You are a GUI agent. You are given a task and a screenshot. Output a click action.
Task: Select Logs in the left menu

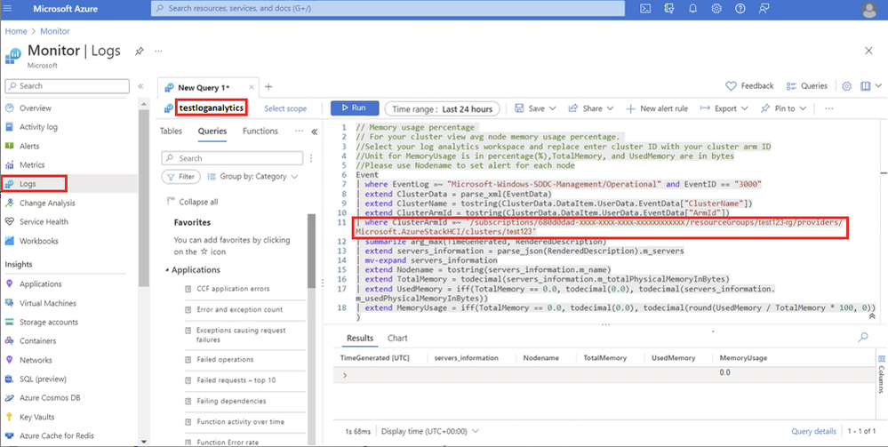(28, 184)
